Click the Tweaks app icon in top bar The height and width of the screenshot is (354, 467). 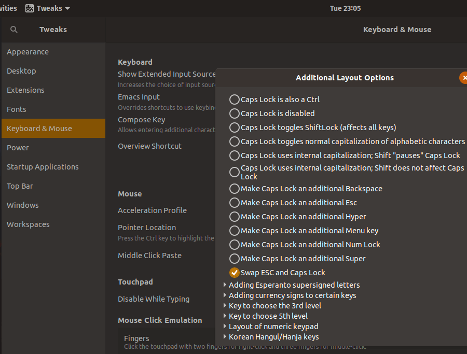tap(30, 8)
